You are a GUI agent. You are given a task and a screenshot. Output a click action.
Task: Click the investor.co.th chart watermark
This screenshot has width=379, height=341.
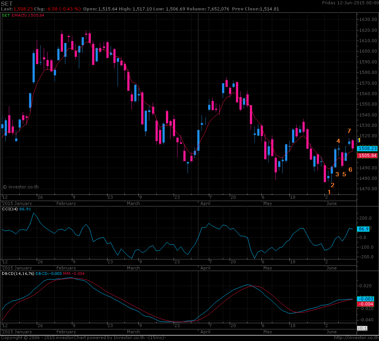pos(20,187)
